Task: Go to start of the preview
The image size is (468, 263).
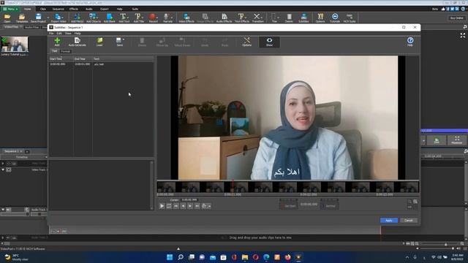Action: pyautogui.click(x=176, y=206)
